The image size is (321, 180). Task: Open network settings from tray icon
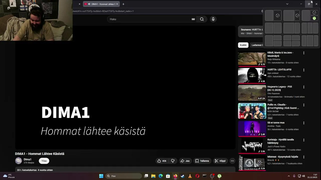[x=299, y=176]
